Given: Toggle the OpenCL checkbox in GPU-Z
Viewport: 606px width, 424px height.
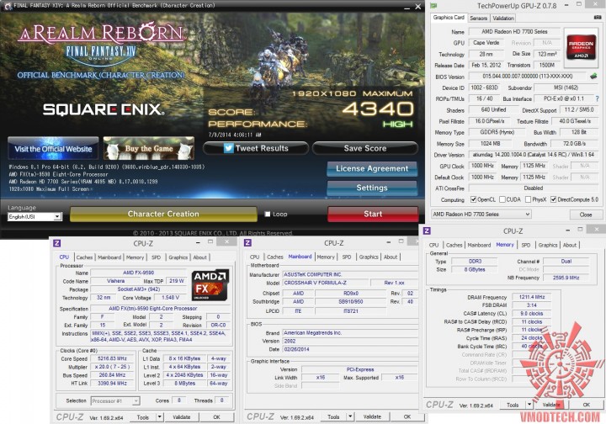Looking at the screenshot, I should tap(473, 199).
